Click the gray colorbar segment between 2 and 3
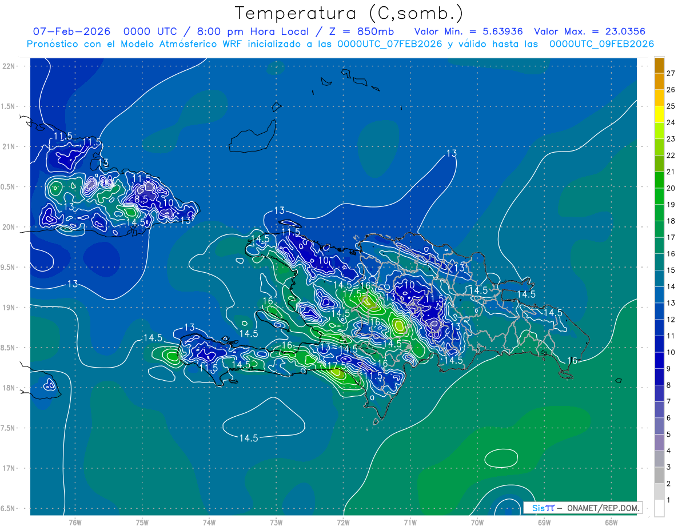Screen dimensions: 686x530 pos(659,476)
